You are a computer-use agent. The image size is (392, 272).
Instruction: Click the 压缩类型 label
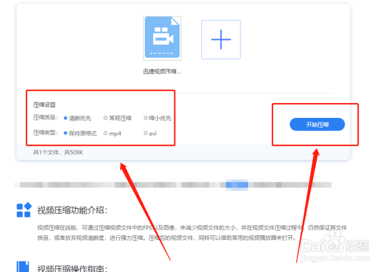[46, 133]
